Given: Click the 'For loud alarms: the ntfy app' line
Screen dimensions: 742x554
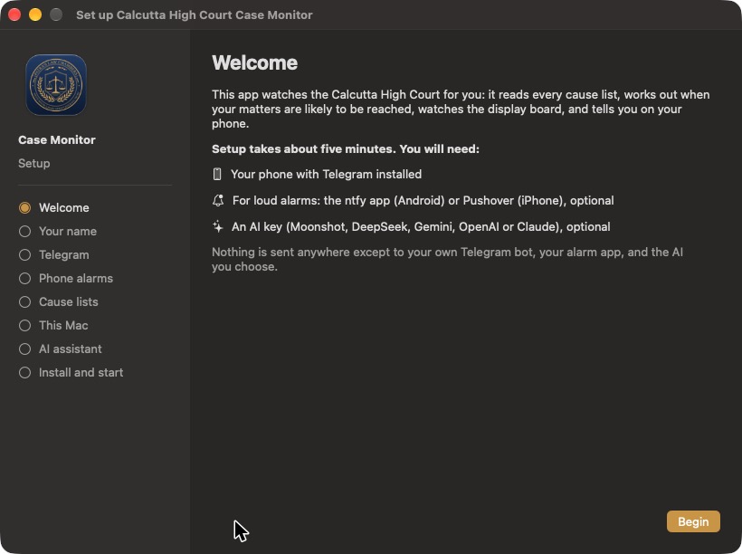Looking at the screenshot, I should click(423, 200).
